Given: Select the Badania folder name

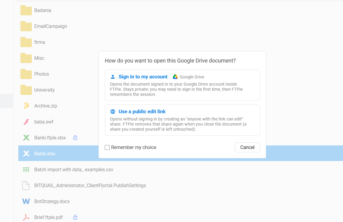Looking at the screenshot, I should (x=43, y=10).
